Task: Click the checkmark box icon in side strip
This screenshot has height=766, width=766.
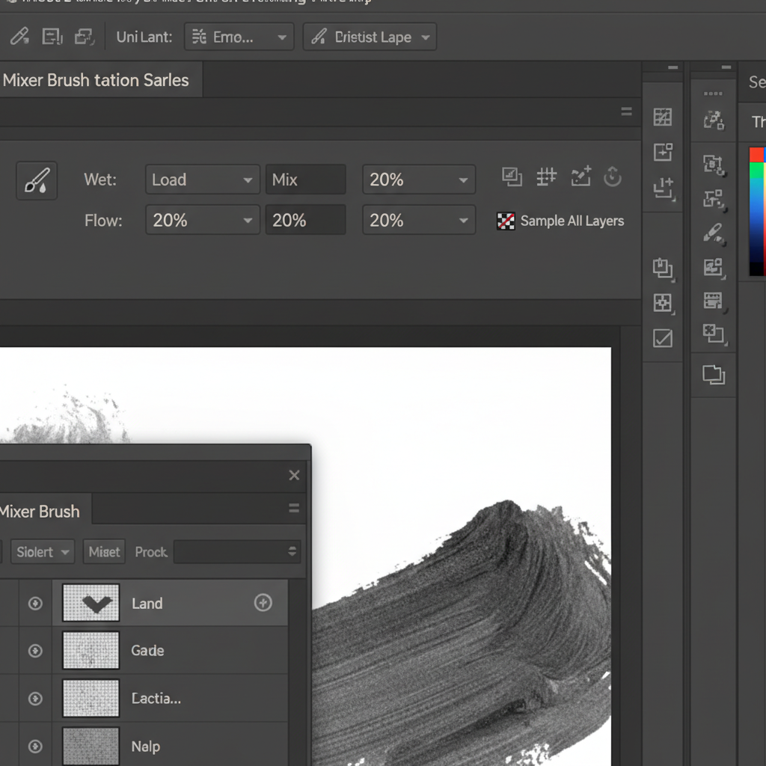Action: click(x=663, y=339)
